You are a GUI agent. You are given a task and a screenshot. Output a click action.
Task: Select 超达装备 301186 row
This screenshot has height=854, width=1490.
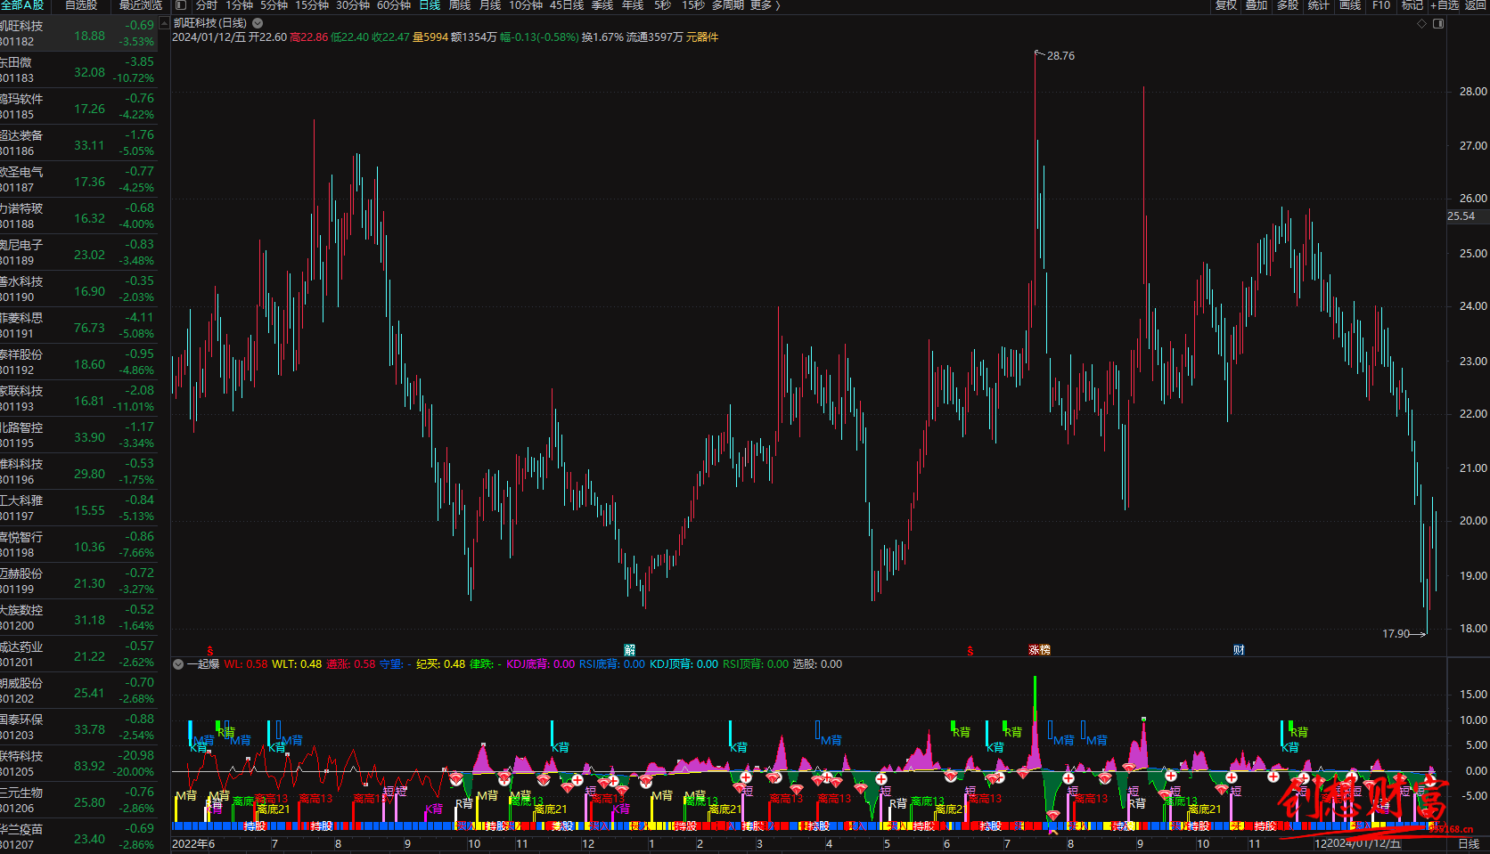click(x=78, y=143)
